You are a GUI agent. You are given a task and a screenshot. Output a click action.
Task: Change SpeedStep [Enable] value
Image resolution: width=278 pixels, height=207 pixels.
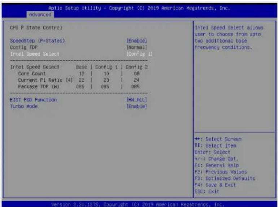coord(136,41)
